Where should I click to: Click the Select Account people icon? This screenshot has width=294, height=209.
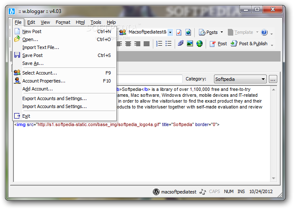tap(17, 72)
